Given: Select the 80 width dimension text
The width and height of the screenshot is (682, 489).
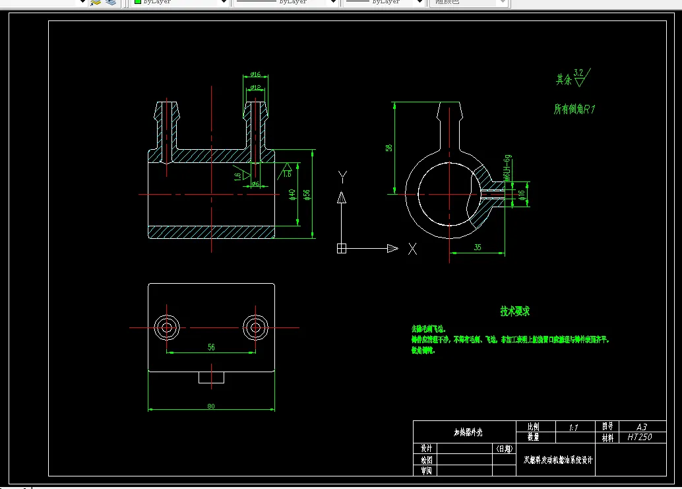Looking at the screenshot, I should [211, 406].
